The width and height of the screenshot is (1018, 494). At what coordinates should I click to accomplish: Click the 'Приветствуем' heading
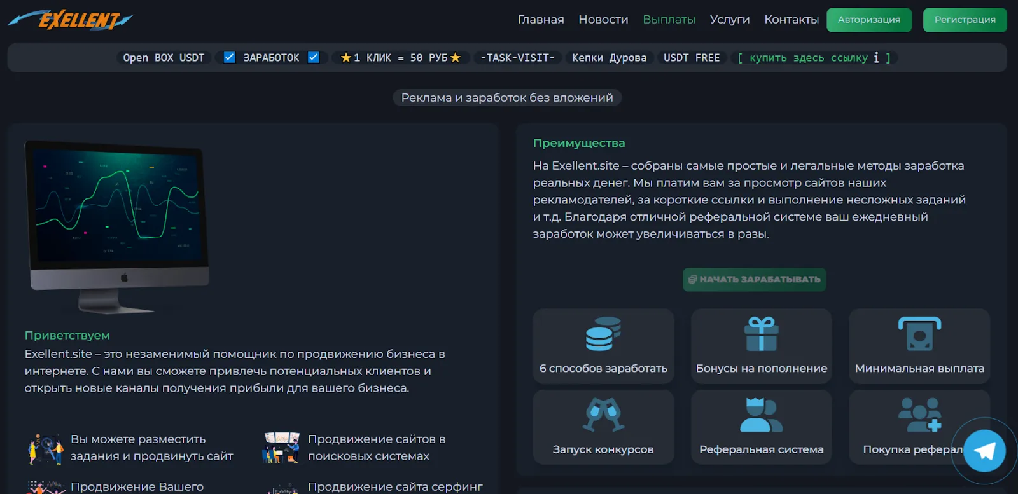click(x=67, y=335)
